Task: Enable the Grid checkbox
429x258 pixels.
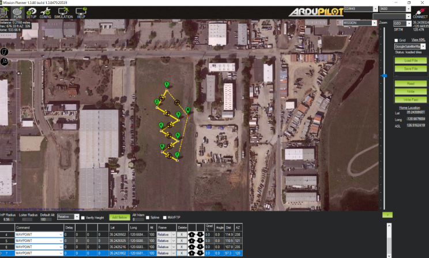Action: point(396,40)
